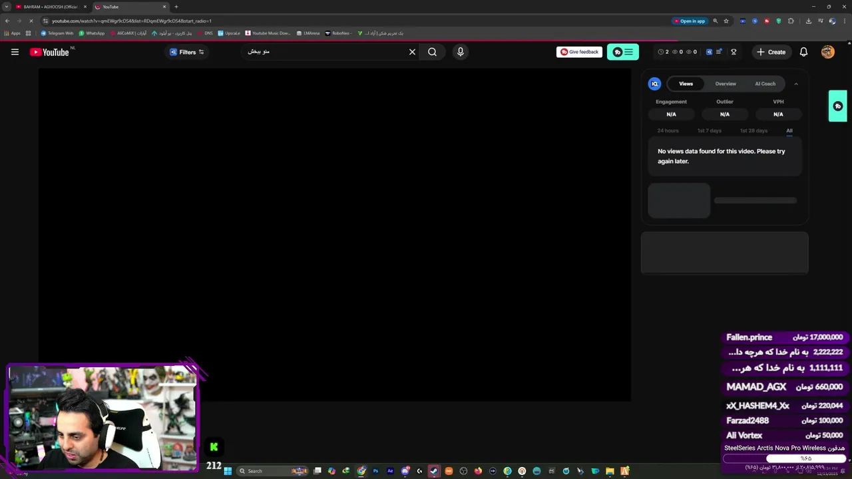
Task: Switch to the Overview tab
Action: [x=726, y=84]
